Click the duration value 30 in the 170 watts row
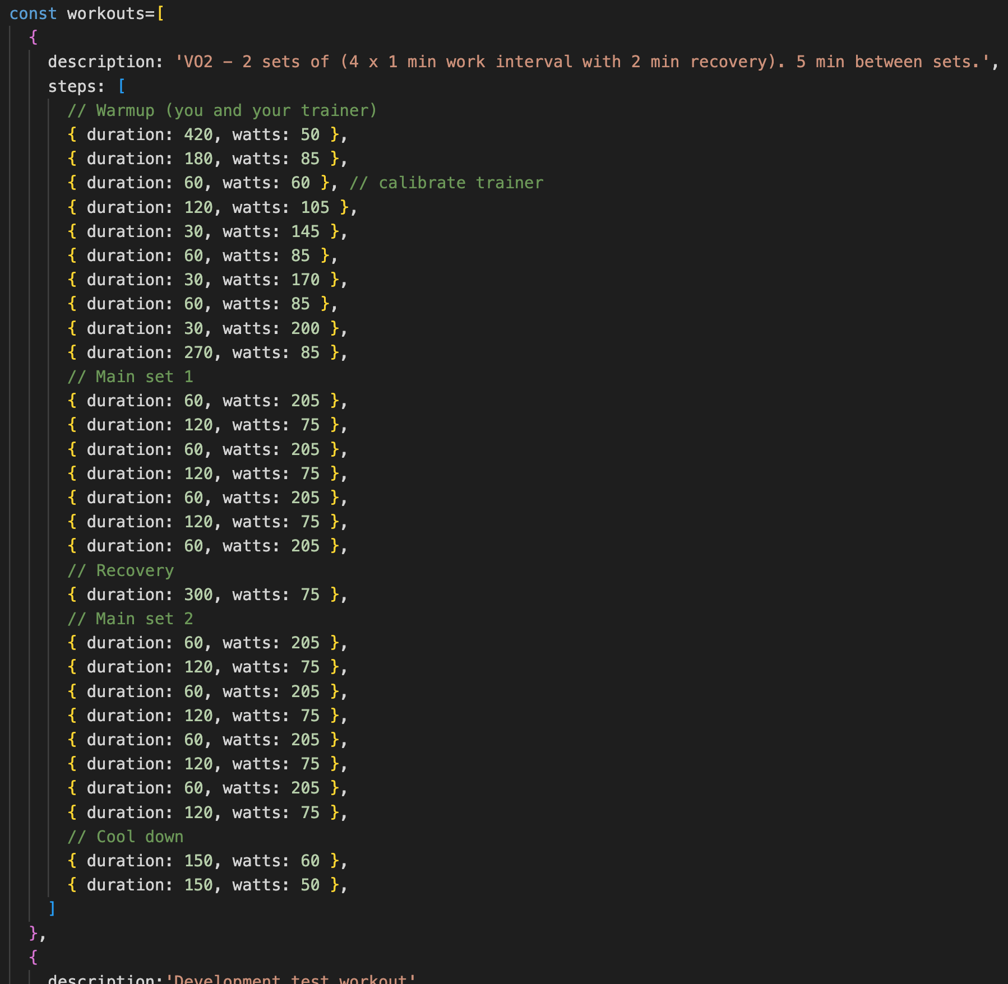The image size is (1008, 984). [193, 280]
